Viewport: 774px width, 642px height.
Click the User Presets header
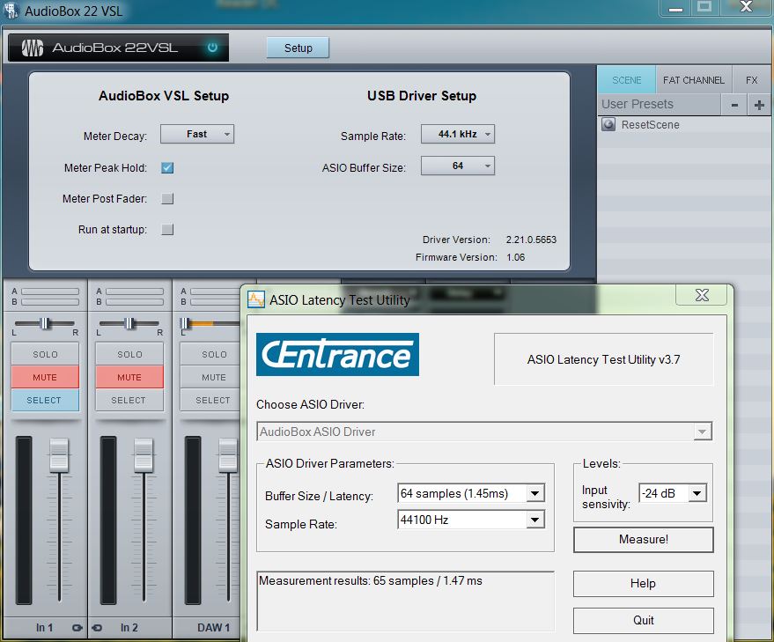point(638,104)
